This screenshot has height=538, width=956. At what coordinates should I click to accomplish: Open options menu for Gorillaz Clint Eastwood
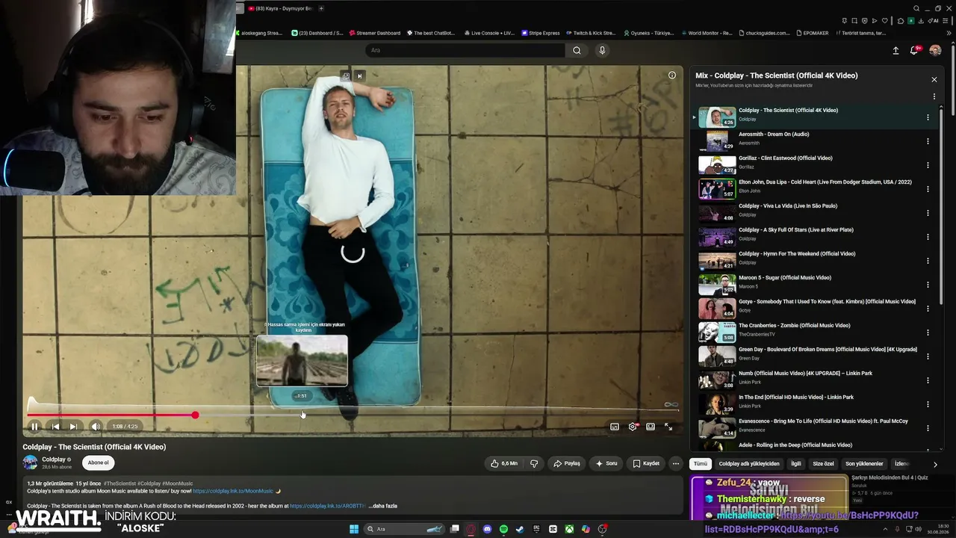(x=928, y=165)
